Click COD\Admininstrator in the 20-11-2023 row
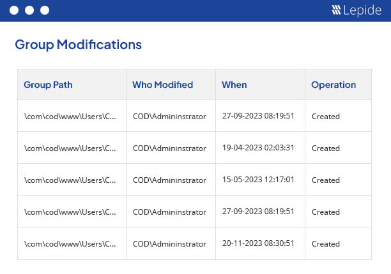 click(x=169, y=243)
